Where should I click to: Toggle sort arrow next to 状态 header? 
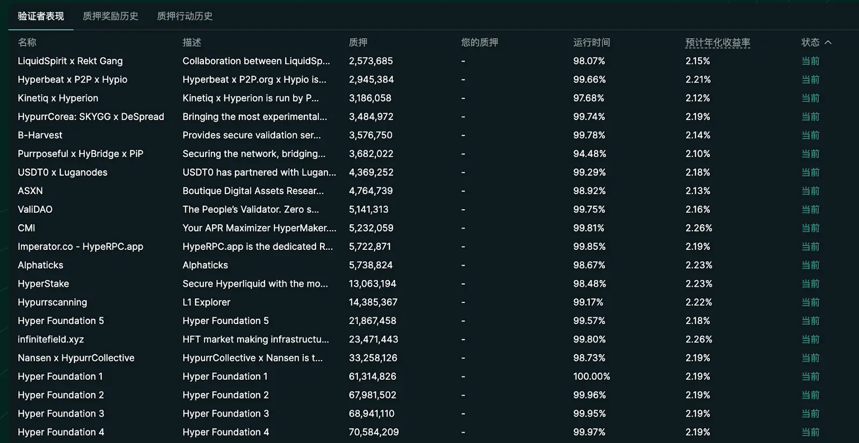click(828, 42)
